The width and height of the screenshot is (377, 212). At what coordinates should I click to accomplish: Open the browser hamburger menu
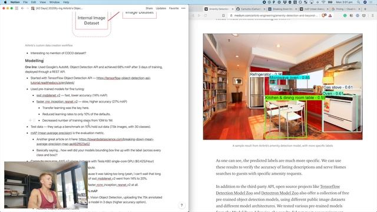pos(372,16)
